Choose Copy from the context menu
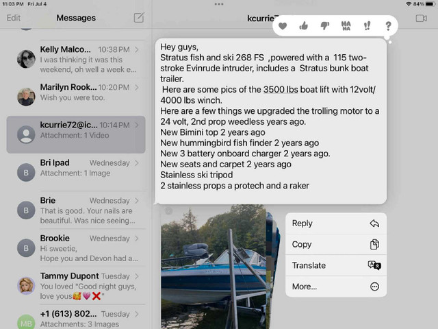Image resolution: width=438 pixels, height=329 pixels. 336,244
